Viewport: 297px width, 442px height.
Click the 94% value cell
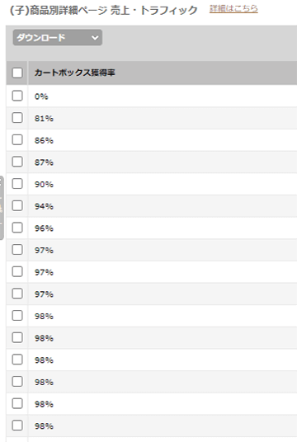[44, 206]
